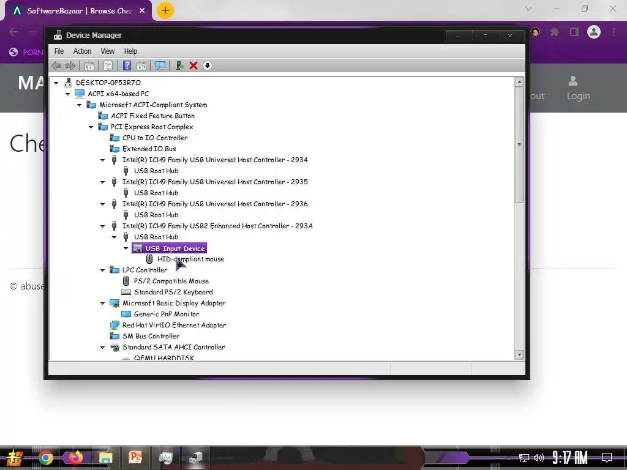Collapse Microsoft ACPI-Compliant System node
Image resolution: width=627 pixels, height=470 pixels.
pos(79,105)
